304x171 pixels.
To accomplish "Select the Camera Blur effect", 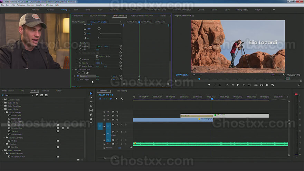I will 16,115.
